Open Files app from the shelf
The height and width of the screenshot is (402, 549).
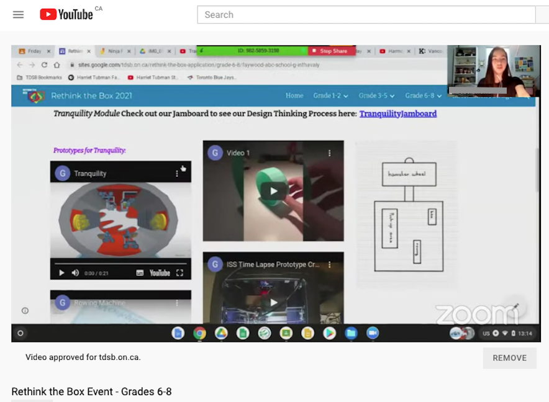[x=351, y=333]
